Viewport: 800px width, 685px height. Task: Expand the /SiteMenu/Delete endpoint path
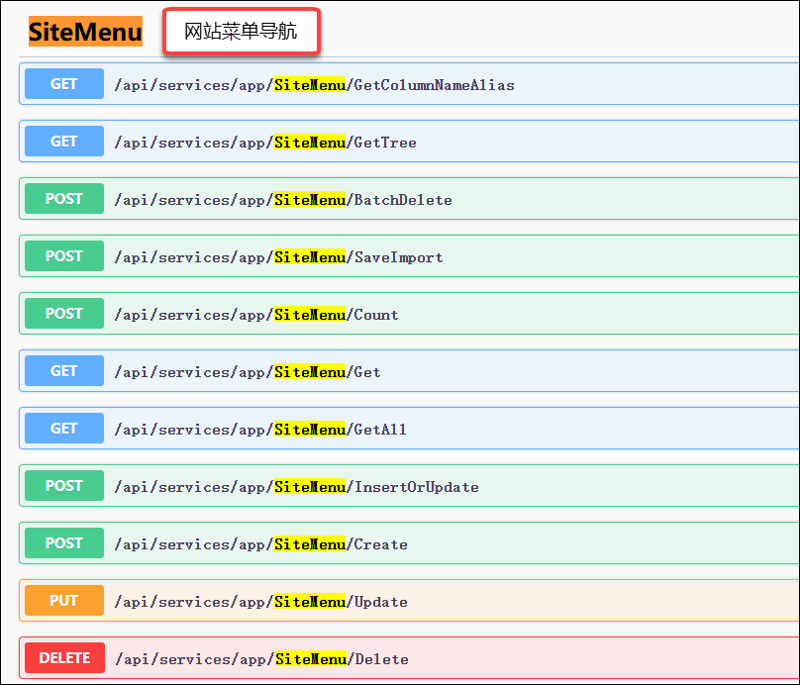[261, 659]
